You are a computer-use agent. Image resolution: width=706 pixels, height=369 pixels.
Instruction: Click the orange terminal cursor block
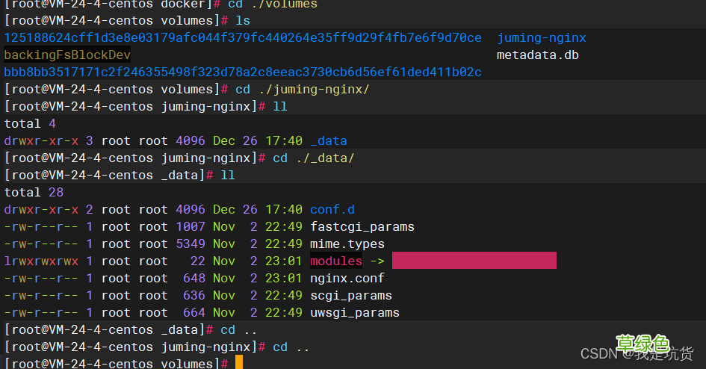pyautogui.click(x=239, y=363)
